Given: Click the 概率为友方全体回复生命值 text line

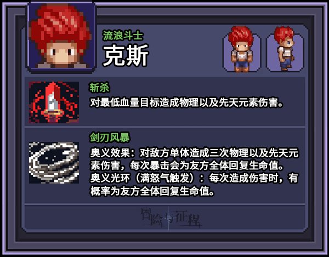Looking at the screenshot, I should tap(152, 191).
